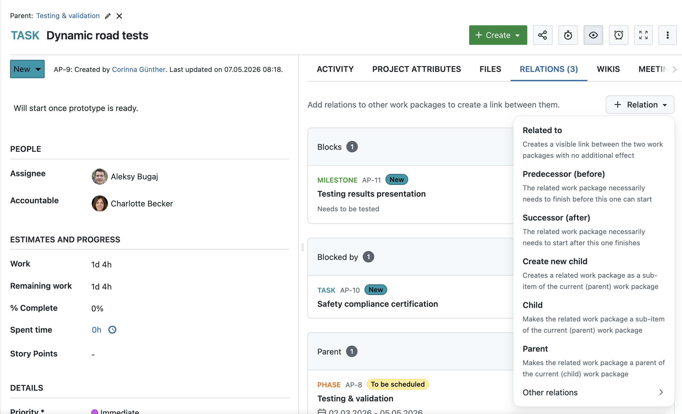
Task: Edit the description 'Will start once prototype is ready.'
Action: [76, 108]
